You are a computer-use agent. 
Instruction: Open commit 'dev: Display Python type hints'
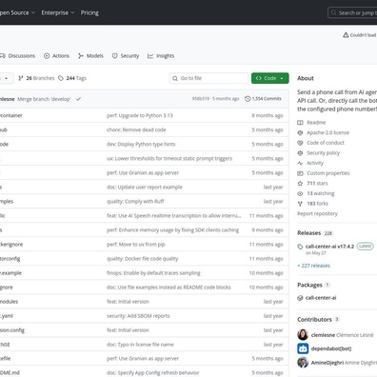pos(141,144)
